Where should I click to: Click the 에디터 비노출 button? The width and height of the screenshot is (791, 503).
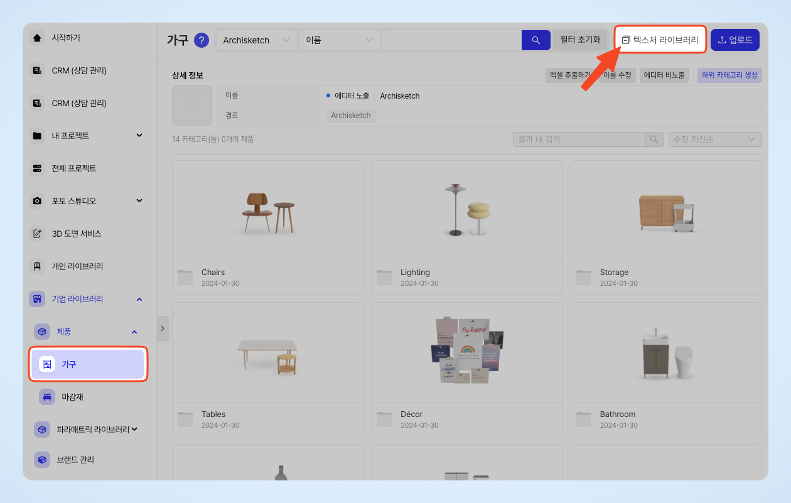(664, 75)
